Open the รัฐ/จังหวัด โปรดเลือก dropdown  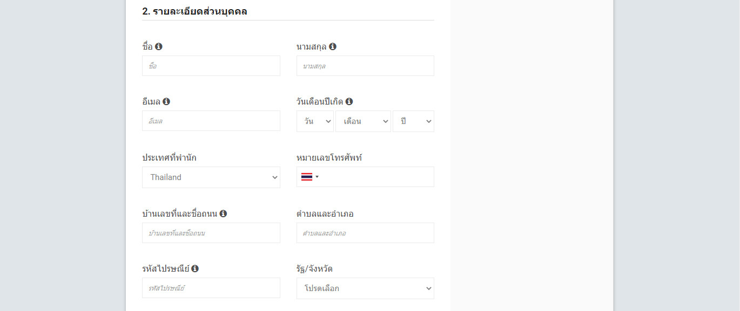(x=365, y=288)
